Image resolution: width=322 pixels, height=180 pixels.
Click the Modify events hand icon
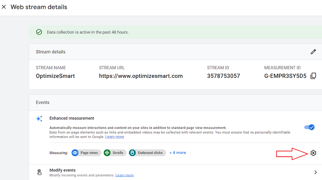(x=39, y=172)
